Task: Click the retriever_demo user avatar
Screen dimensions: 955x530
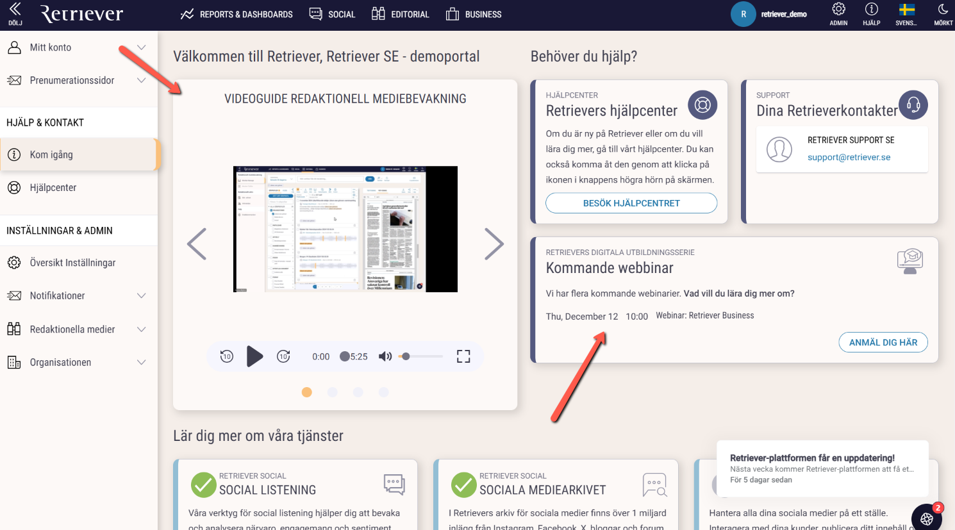Action: click(x=743, y=14)
